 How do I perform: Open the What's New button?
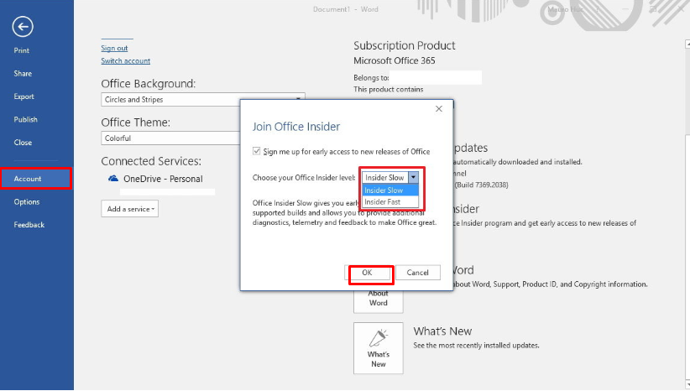[378, 348]
